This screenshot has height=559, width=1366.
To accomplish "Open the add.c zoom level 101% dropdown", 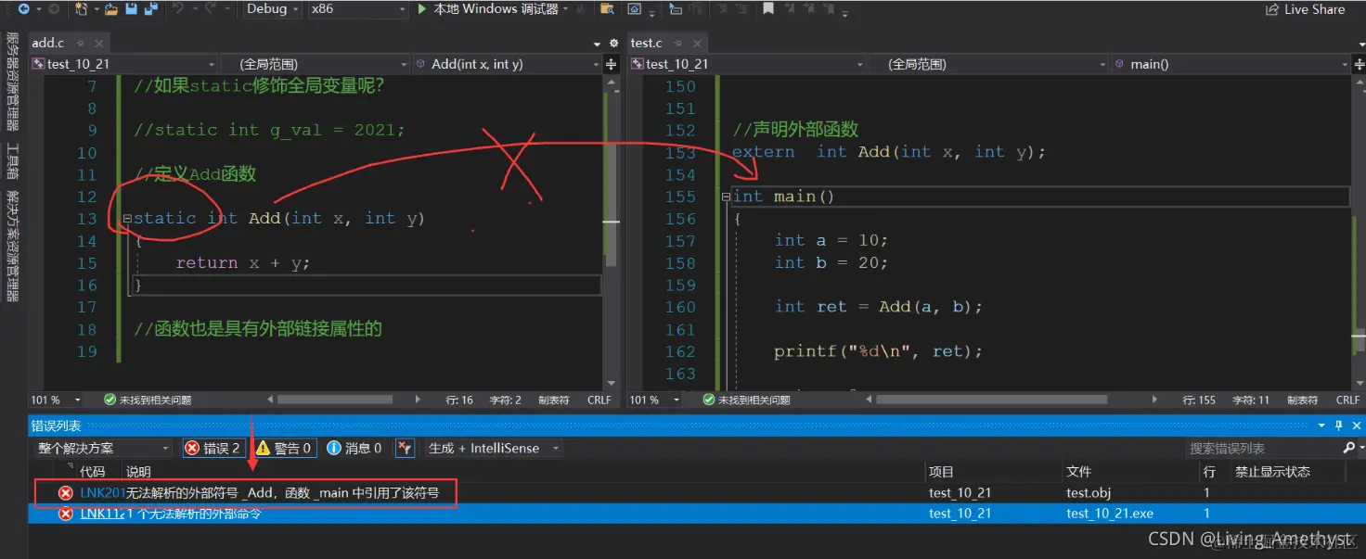I will (x=56, y=400).
